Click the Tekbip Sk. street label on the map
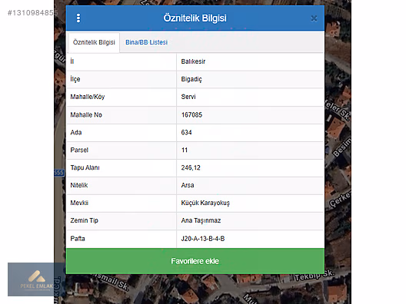406x304 pixels. point(314,276)
